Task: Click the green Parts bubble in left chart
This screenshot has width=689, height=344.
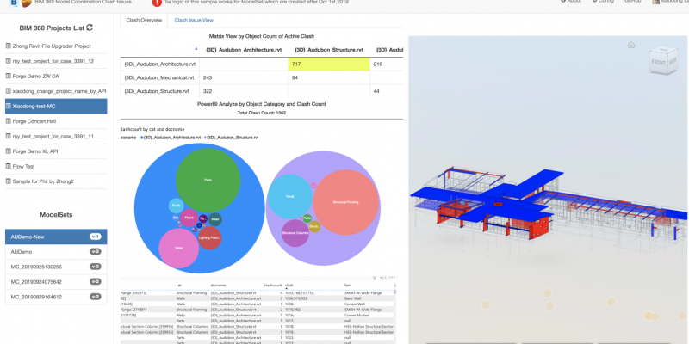Action: pyautogui.click(x=207, y=179)
